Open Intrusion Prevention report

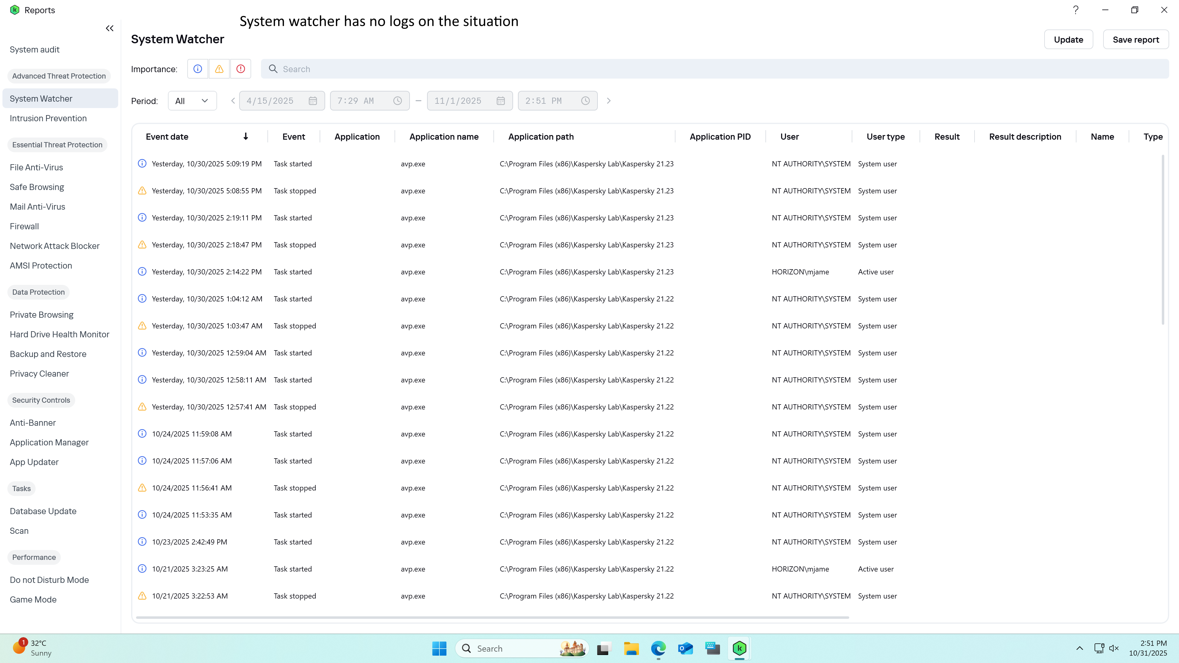[x=48, y=118]
